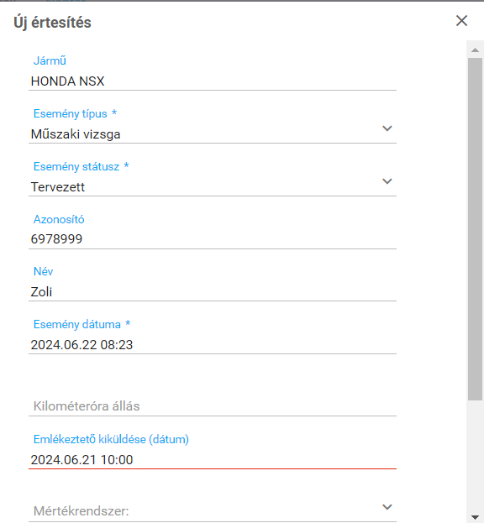Screen dimensions: 484x523
Task: Edit the Emlékeztető kiküldése date 2024.06.21 10:00
Action: point(213,460)
